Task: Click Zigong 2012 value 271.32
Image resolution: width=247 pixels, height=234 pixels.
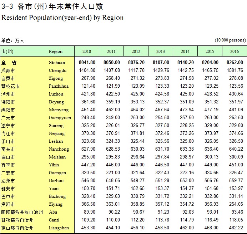Action: [137, 78]
